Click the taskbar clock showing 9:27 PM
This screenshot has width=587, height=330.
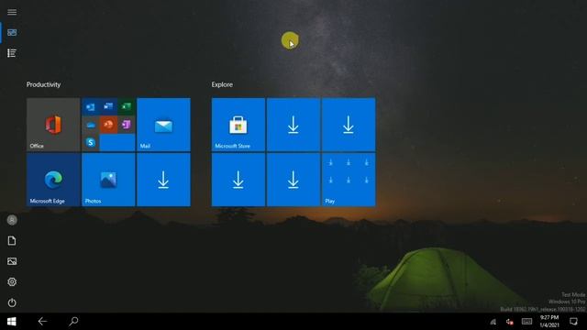549,322
